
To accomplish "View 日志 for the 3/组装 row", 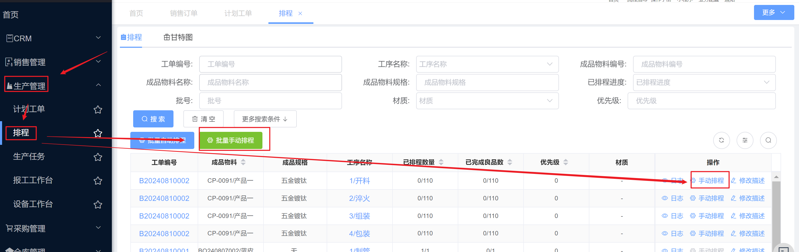I will click(x=672, y=216).
